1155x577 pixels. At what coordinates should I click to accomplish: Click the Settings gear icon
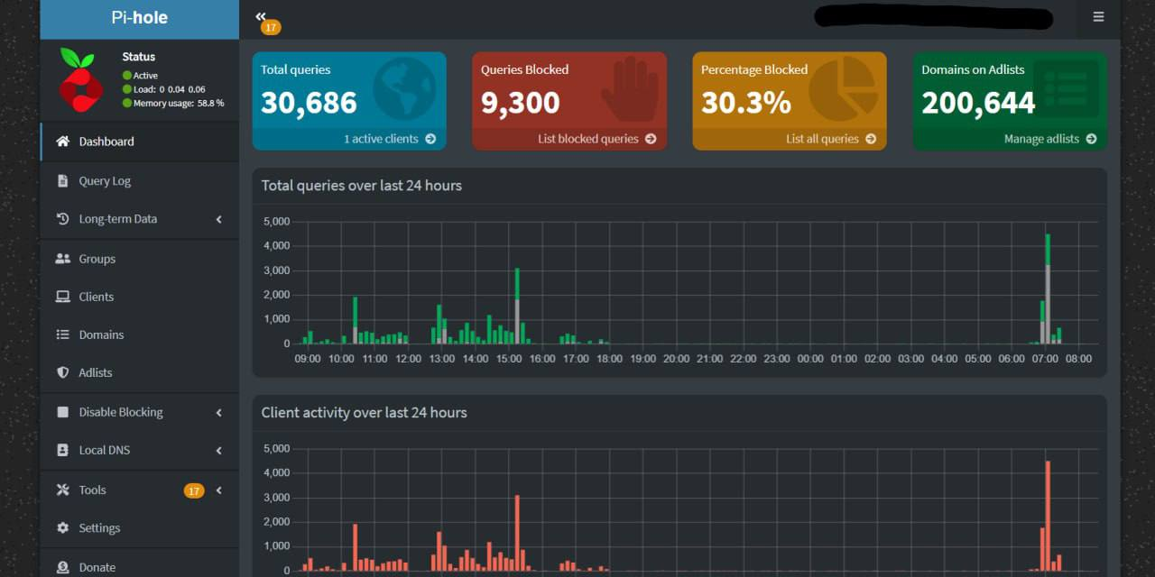[x=62, y=528]
